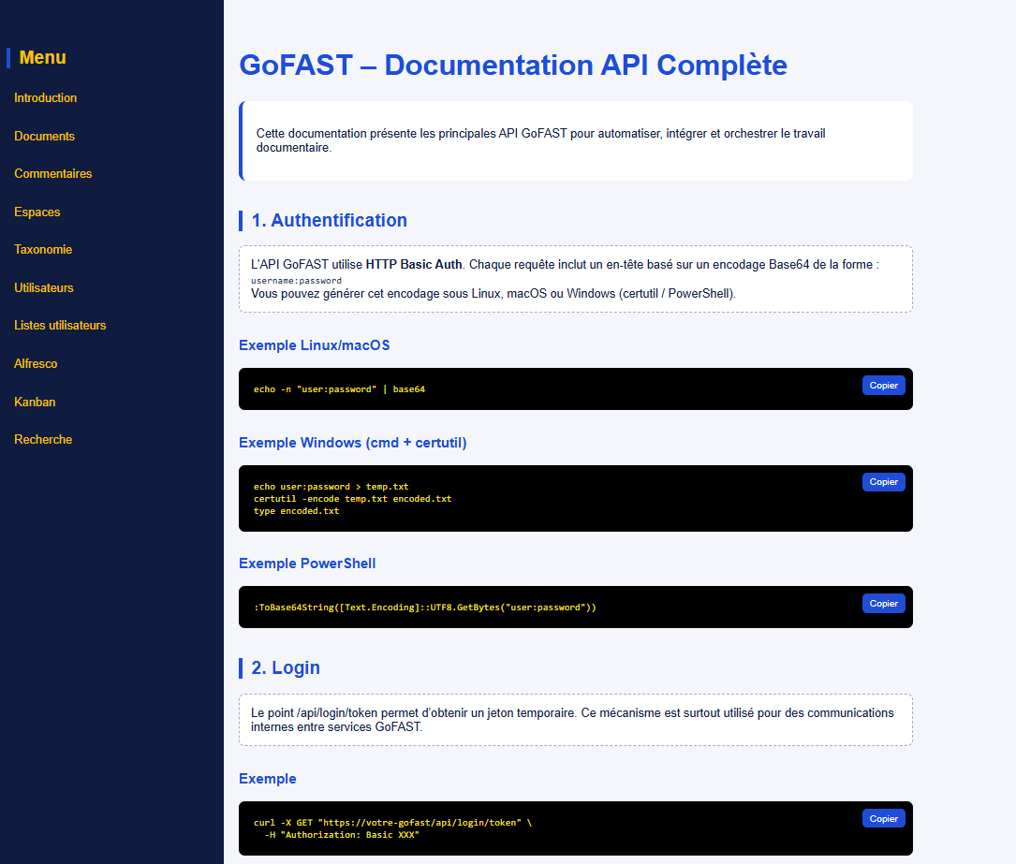Open the Taxonomie menu entry
Viewport: 1016px width, 864px height.
pyautogui.click(x=43, y=250)
